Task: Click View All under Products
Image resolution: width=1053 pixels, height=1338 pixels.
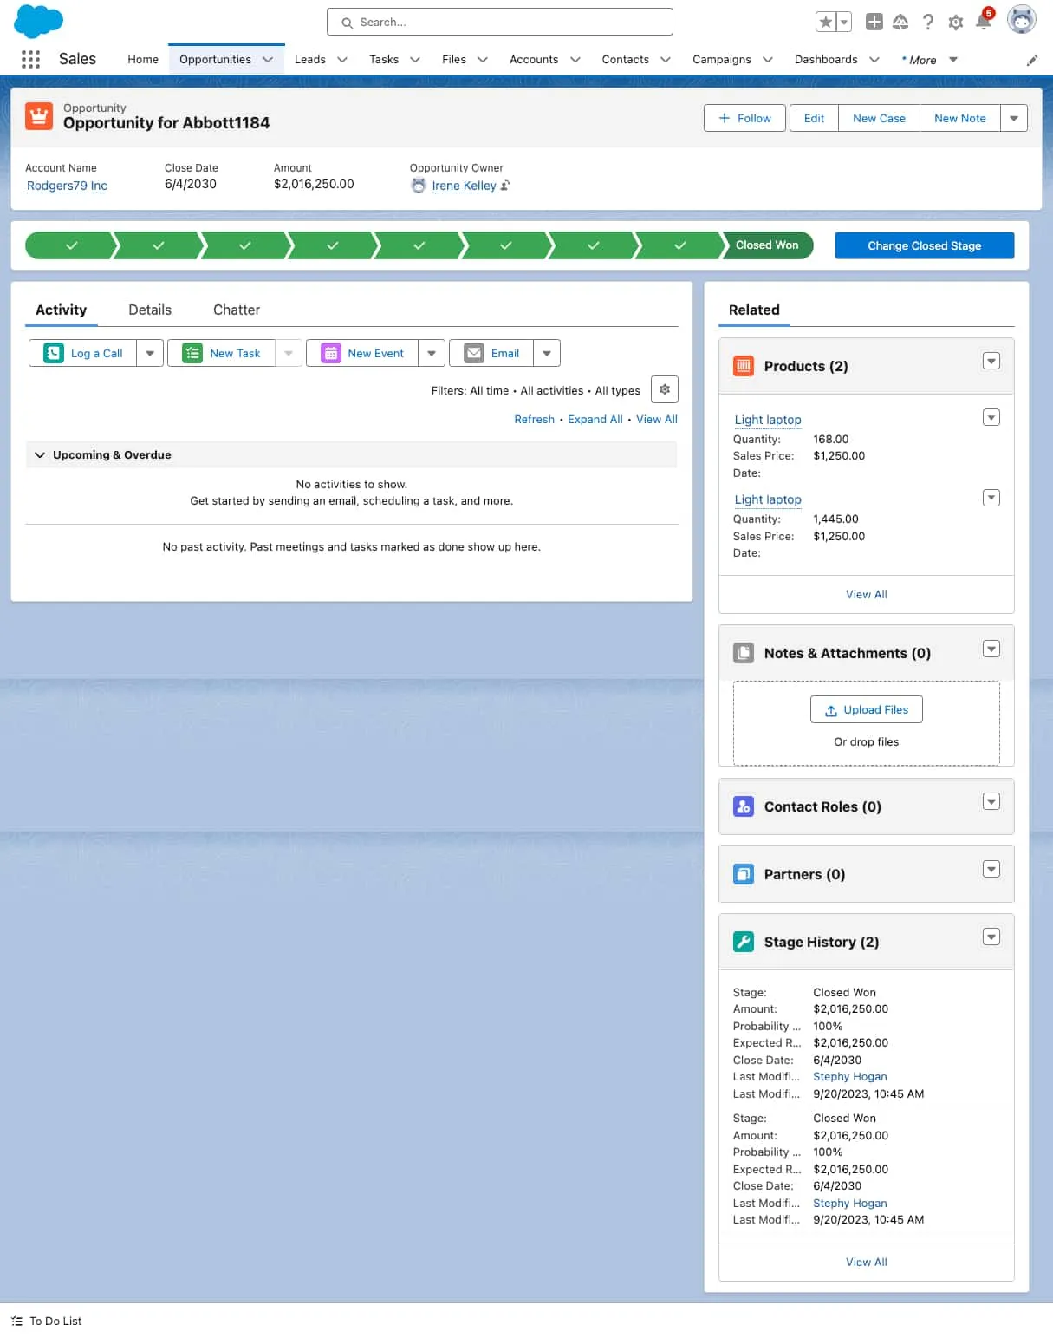Action: tap(867, 594)
